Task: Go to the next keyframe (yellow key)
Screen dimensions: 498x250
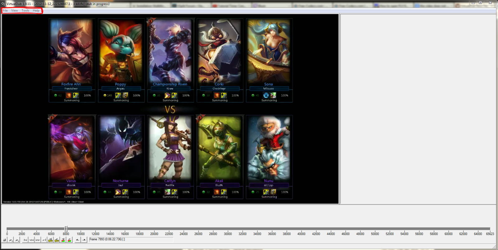Action: coord(57,240)
